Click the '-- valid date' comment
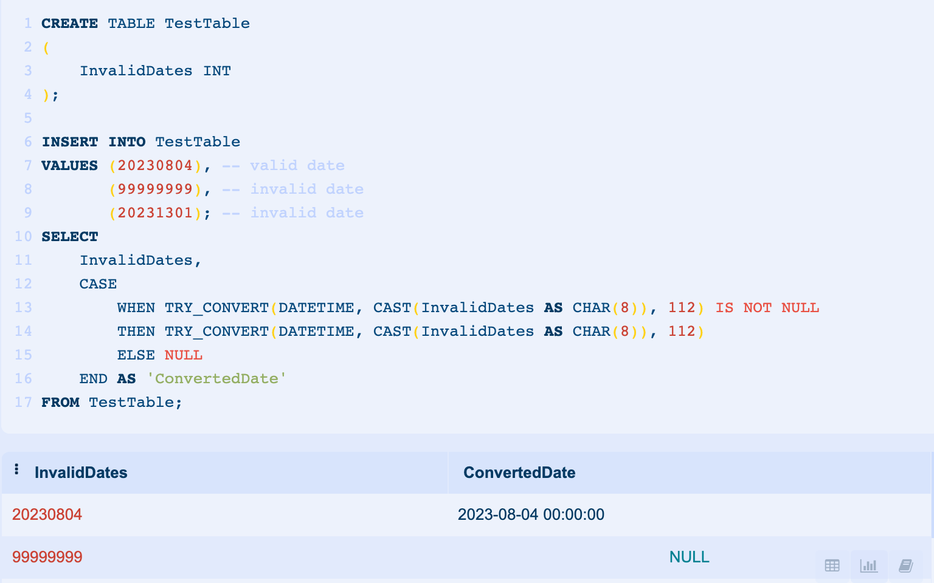Screen dimensions: 934x583 coord(283,165)
